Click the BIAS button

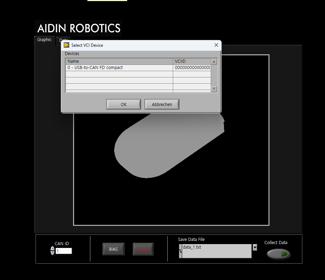(x=113, y=249)
